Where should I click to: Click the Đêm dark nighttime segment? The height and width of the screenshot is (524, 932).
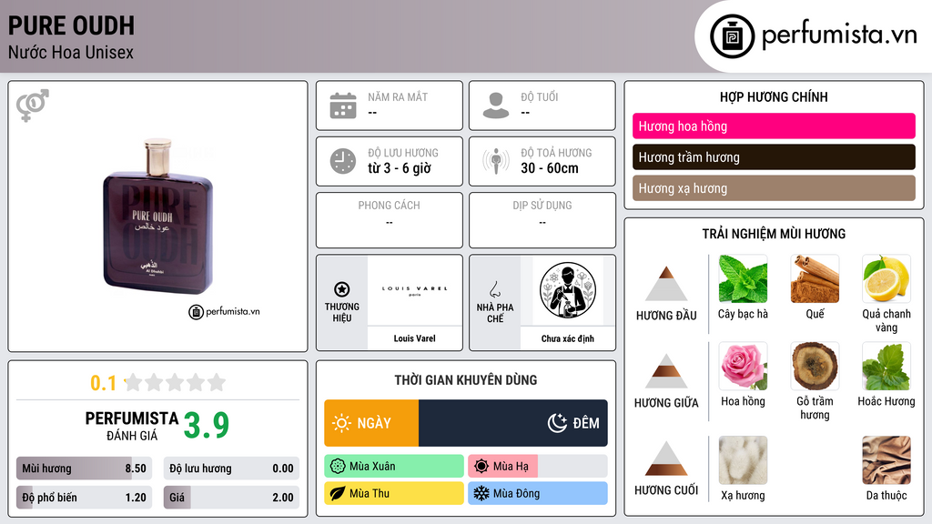coord(513,423)
